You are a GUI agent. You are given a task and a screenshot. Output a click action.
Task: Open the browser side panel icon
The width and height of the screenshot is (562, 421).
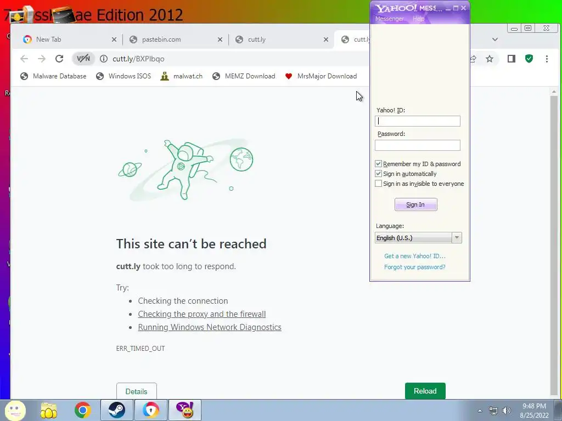[x=512, y=59]
